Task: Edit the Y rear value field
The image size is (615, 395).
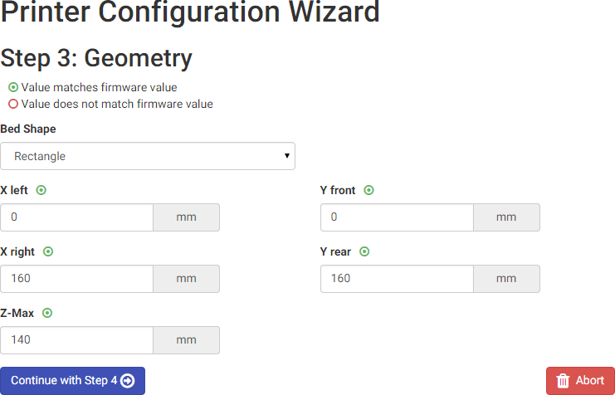Action: [397, 279]
